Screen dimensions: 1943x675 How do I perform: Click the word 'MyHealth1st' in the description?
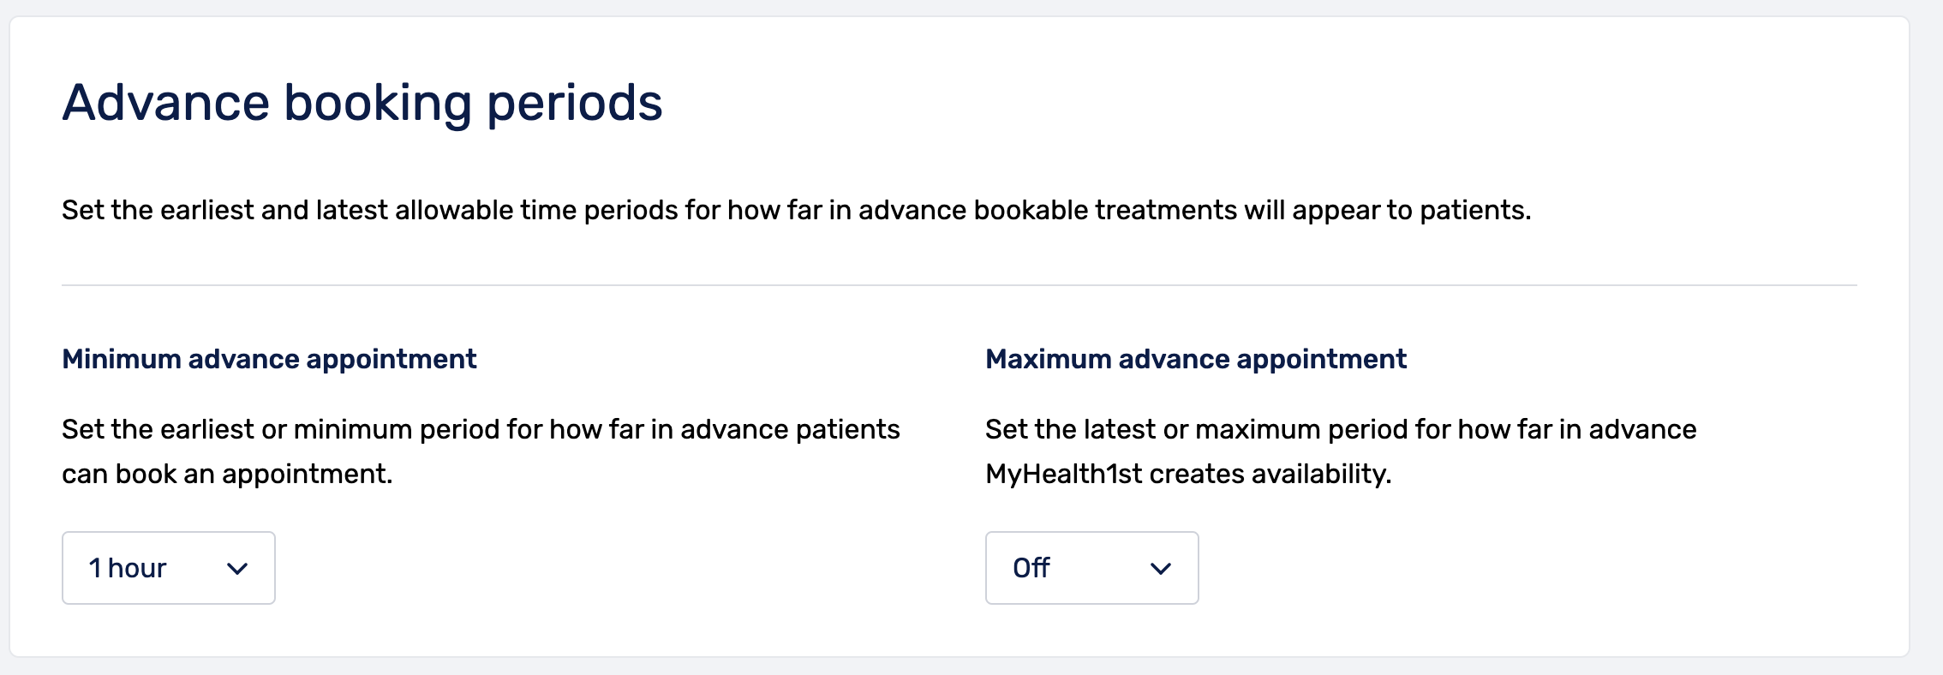coord(1063,474)
